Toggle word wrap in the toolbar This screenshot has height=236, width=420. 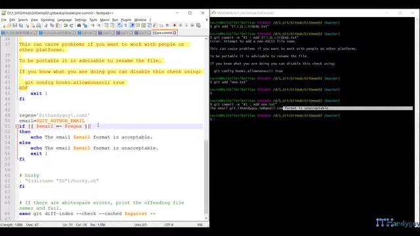click(x=119, y=26)
